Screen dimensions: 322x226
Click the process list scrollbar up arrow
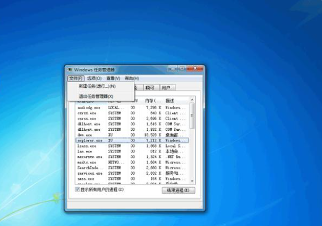click(x=192, y=100)
